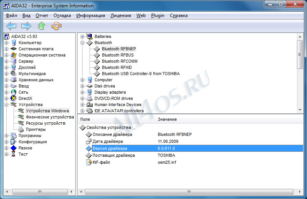
Task: Click the Display adapters category icon
Action: point(90,92)
